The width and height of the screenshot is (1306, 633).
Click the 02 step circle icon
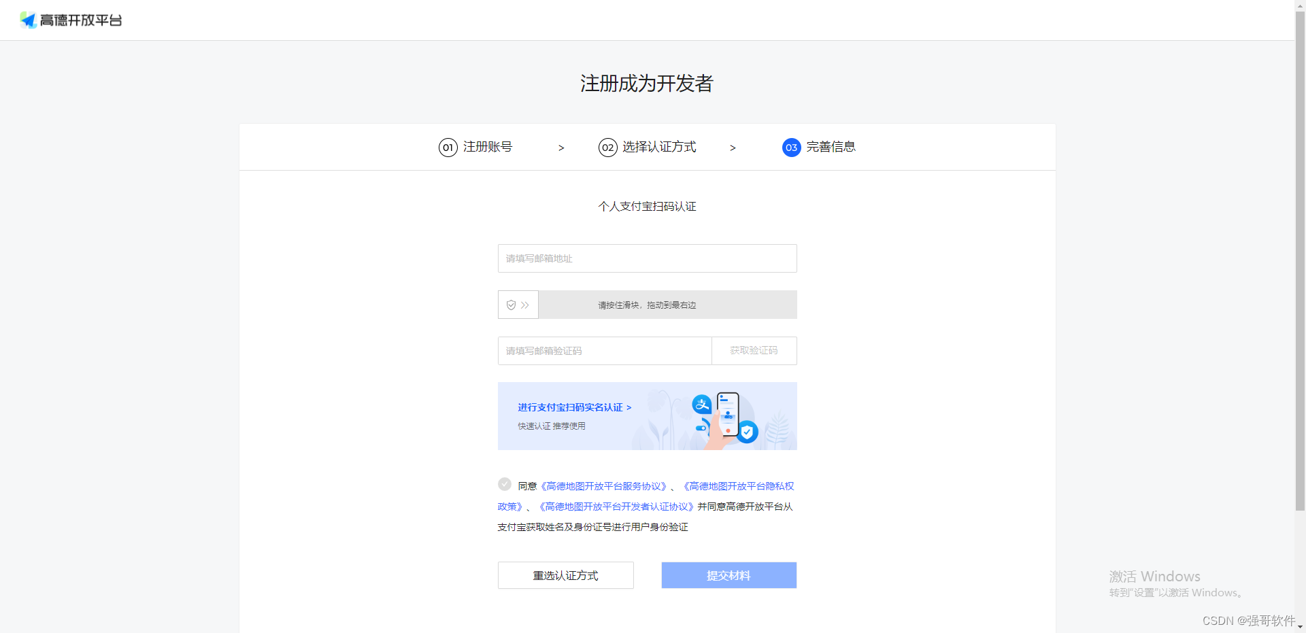coord(607,148)
